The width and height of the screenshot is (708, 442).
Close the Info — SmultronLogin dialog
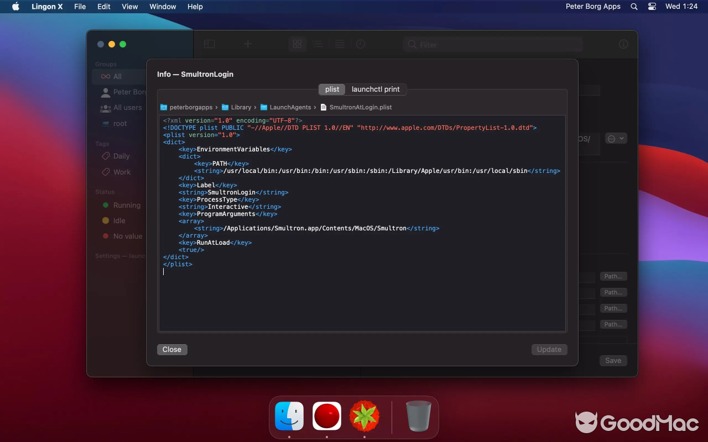(171, 349)
